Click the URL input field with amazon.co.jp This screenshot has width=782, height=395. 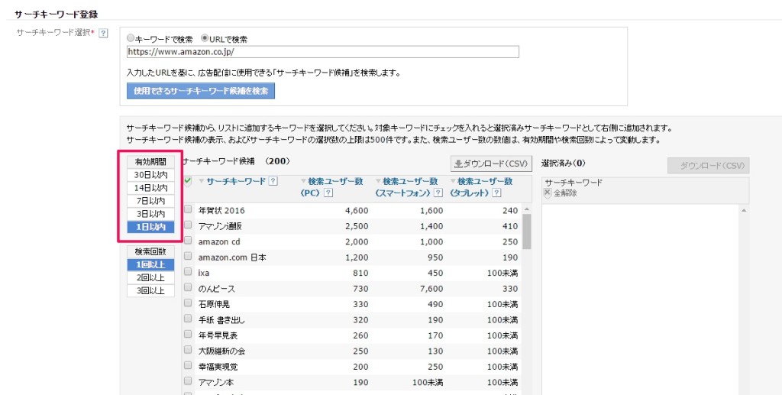pos(323,52)
